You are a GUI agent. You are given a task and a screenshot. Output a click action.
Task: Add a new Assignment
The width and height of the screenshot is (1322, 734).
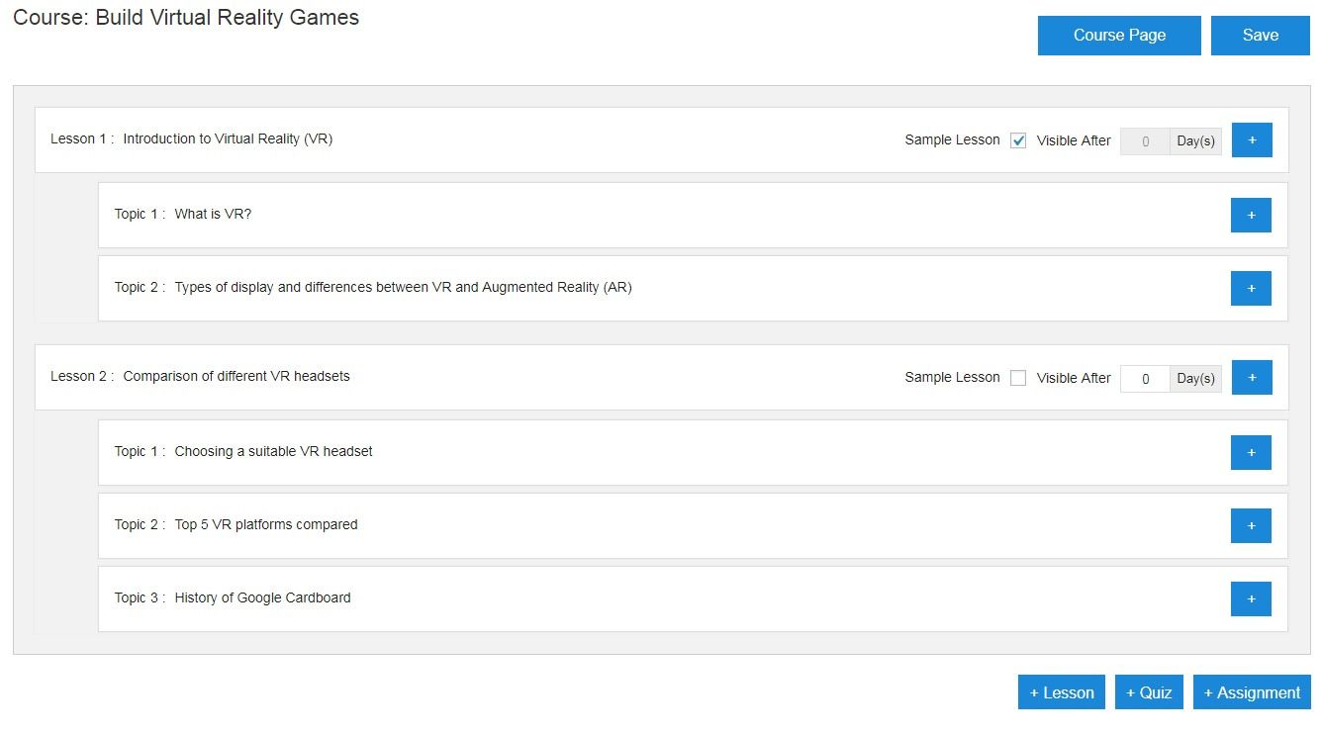coord(1252,692)
